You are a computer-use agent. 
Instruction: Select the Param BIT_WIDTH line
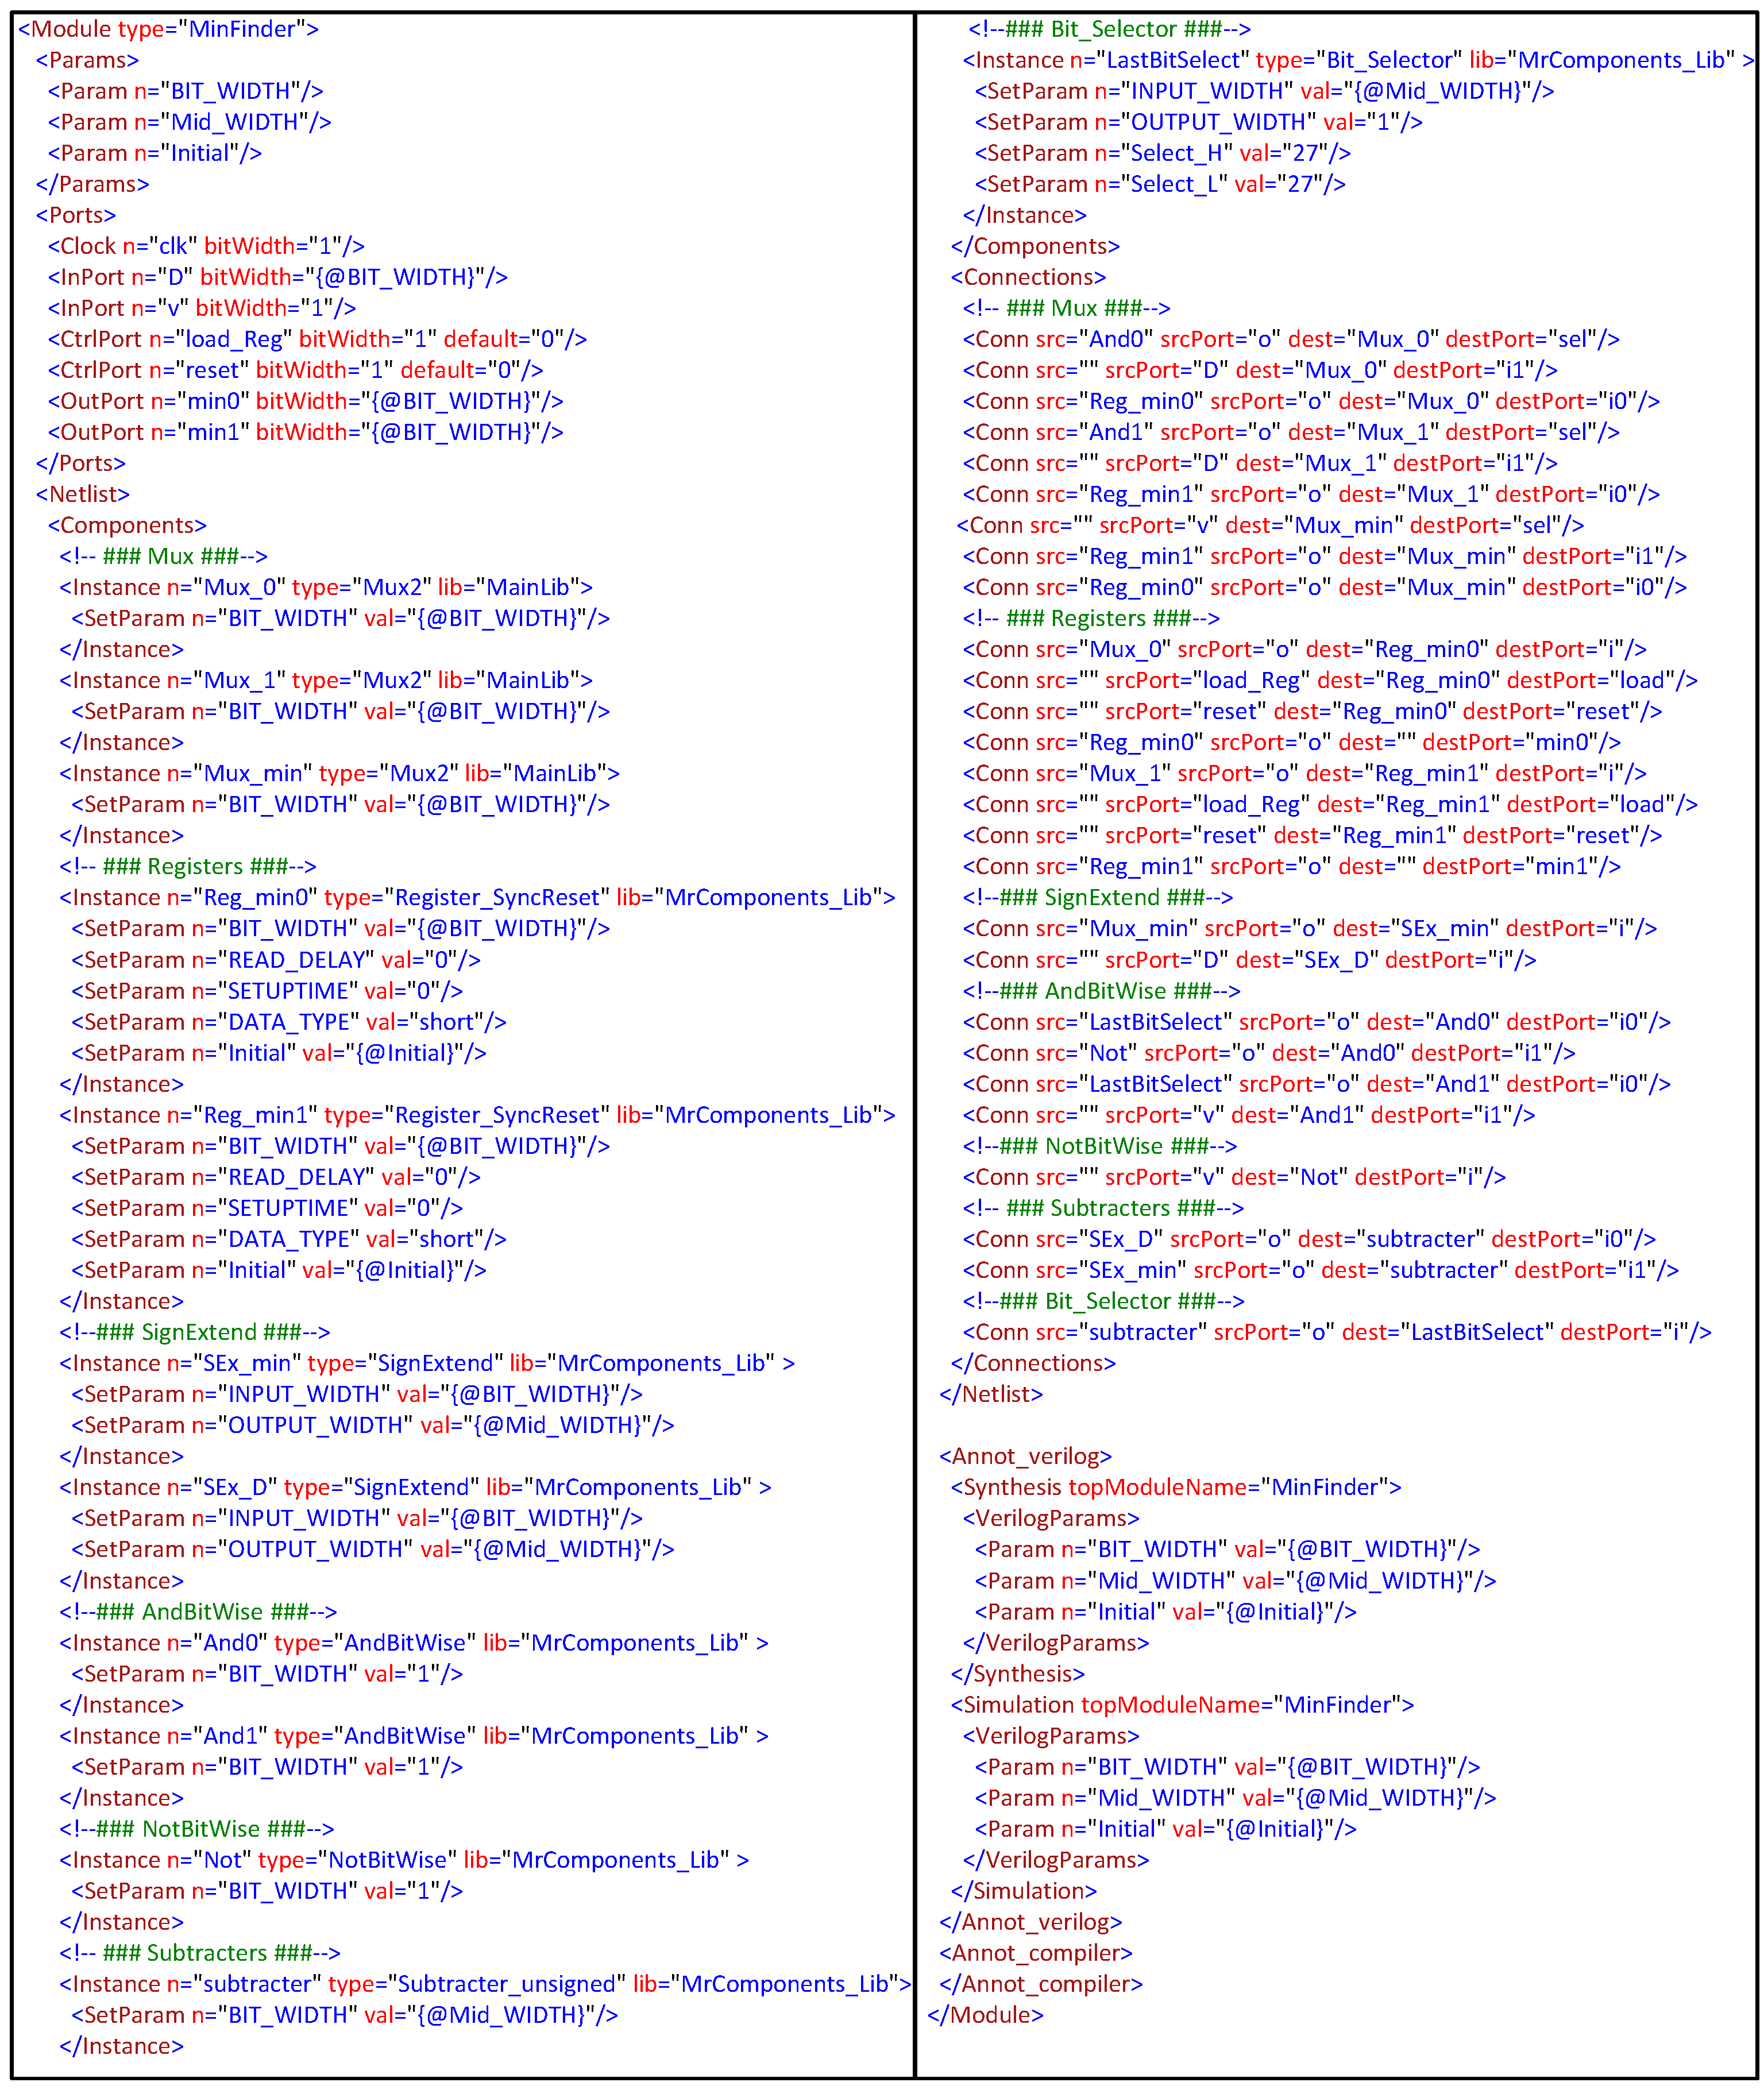pyautogui.click(x=185, y=91)
